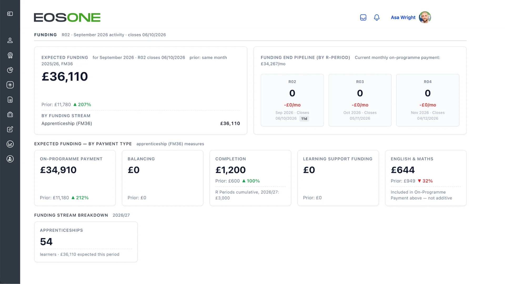Open the user account circle sidebar icon
The height and width of the screenshot is (284, 505).
point(10,159)
